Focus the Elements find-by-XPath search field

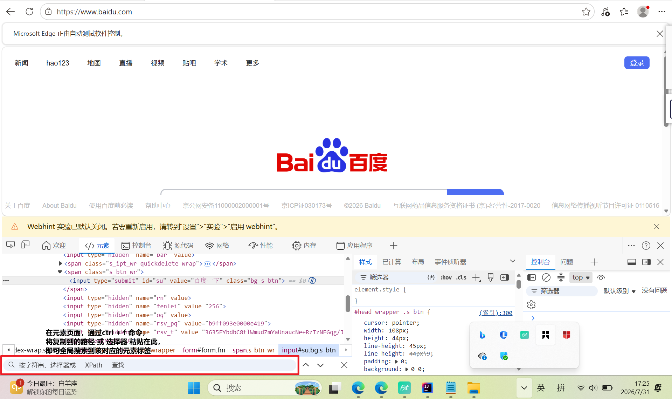pos(151,365)
